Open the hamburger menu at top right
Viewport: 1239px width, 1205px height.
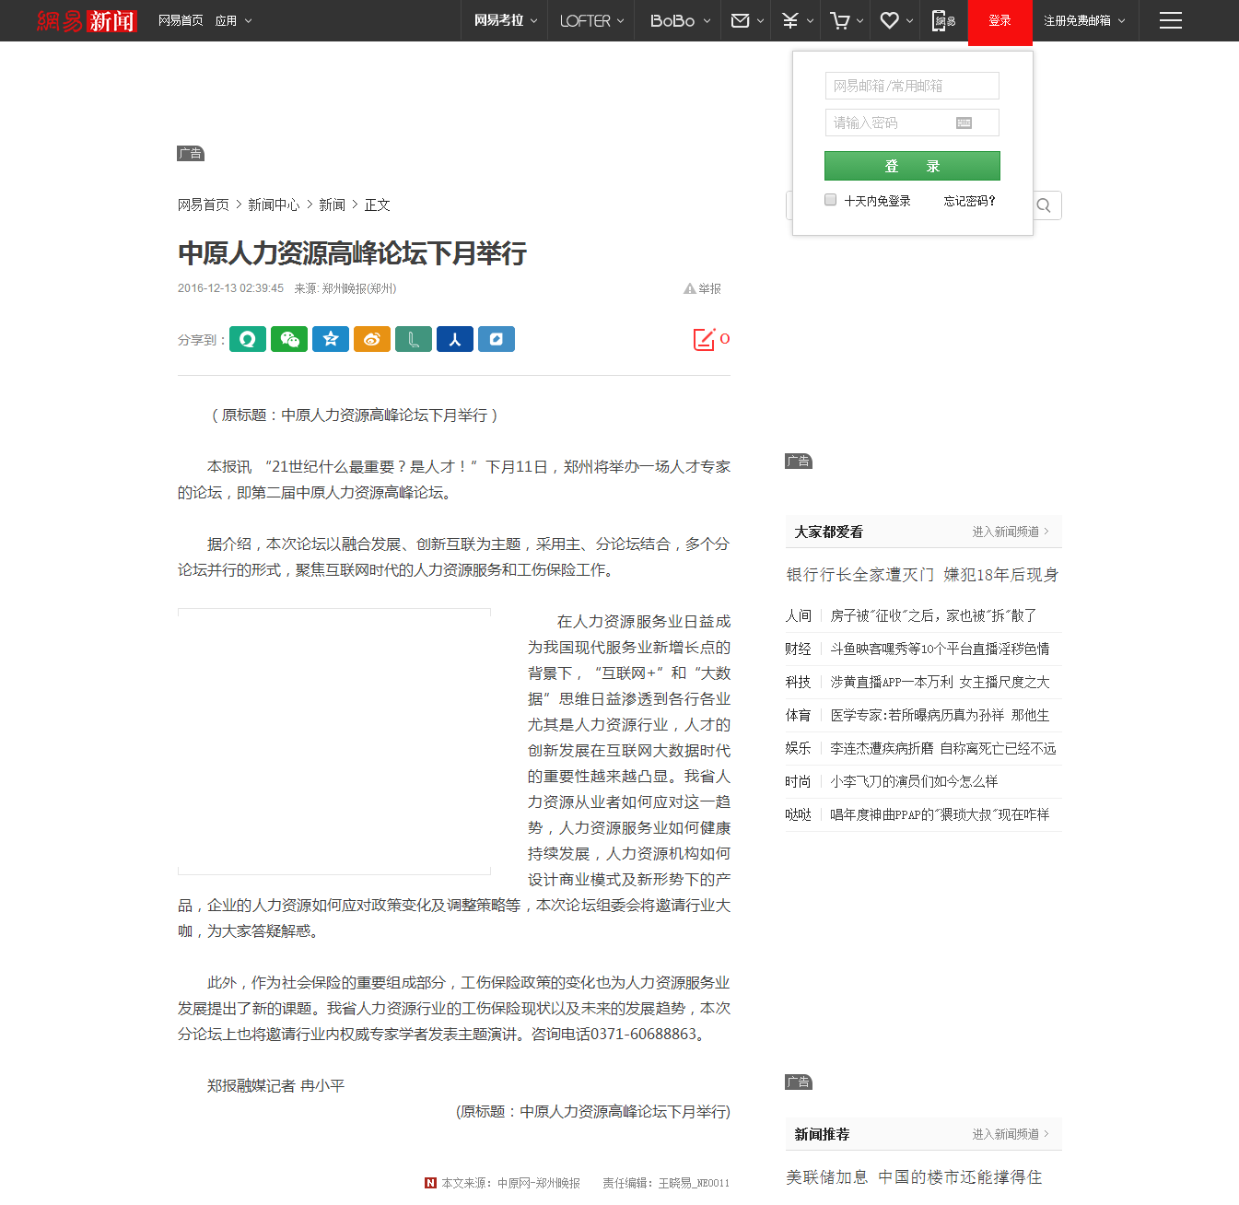[x=1171, y=20]
